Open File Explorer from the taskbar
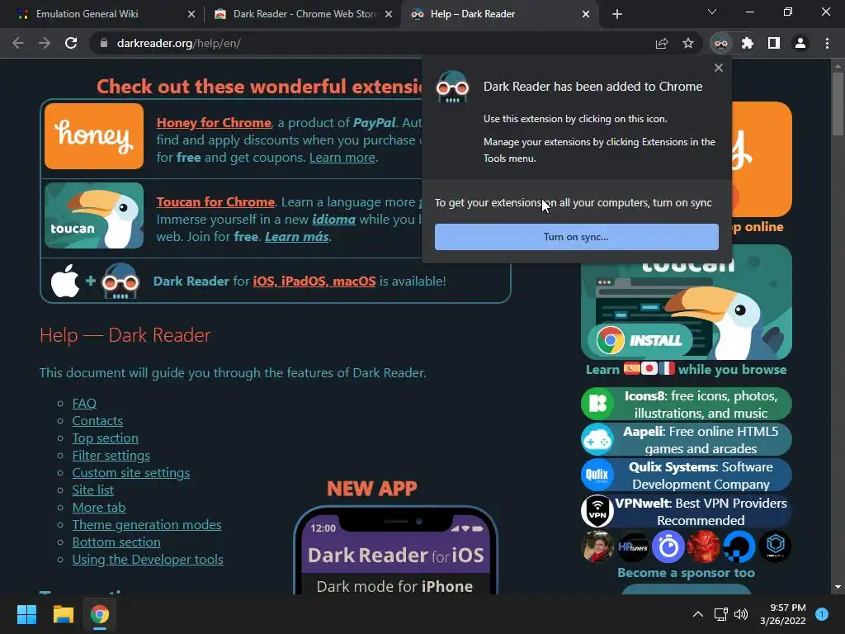Screen dimensions: 845x634 (x=63, y=614)
